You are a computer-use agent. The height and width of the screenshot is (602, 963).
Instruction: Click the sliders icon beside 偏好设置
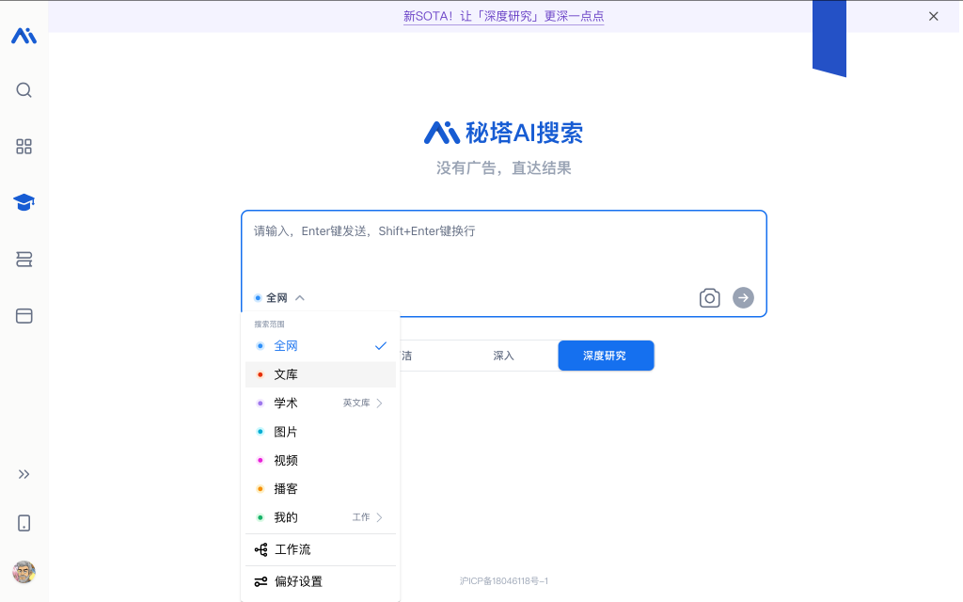(x=261, y=581)
